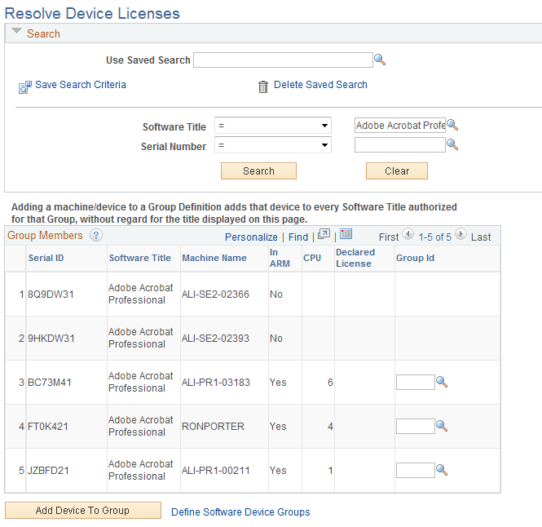This screenshot has height=527, width=542.
Task: Sort by the Software Title column header
Action: [x=140, y=258]
